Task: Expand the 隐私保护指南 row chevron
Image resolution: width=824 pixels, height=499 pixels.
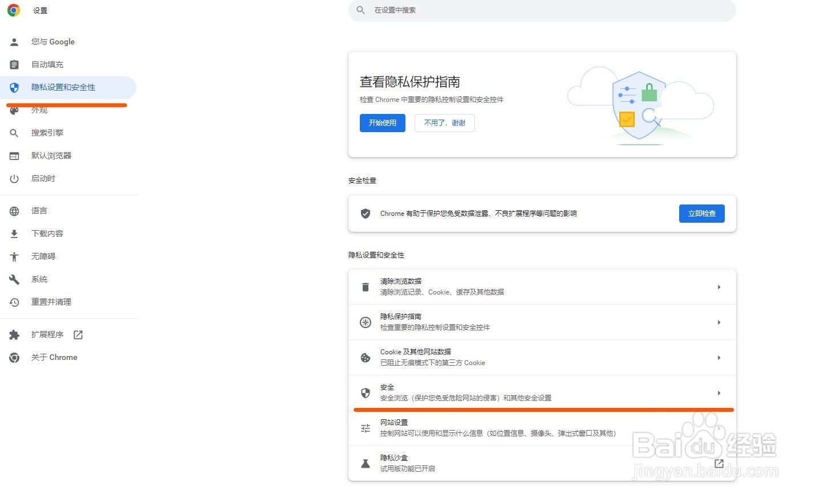Action: coord(719,322)
